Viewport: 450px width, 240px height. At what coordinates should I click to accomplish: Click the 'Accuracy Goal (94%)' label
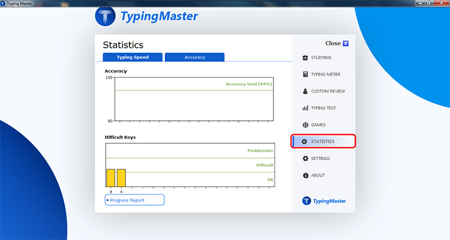(249, 84)
